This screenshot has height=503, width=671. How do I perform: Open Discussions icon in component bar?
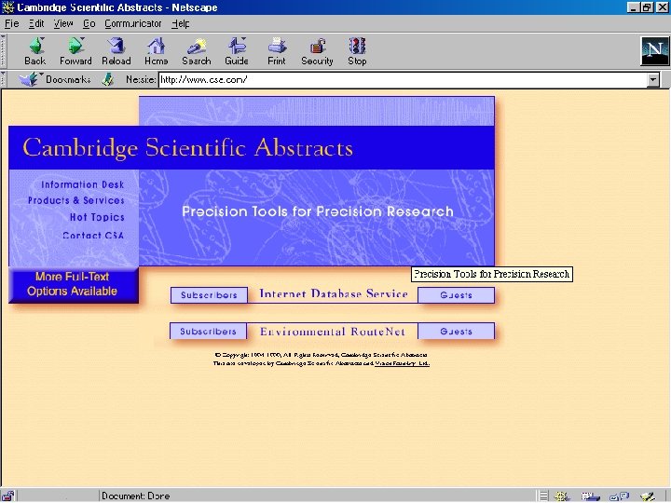click(x=619, y=496)
